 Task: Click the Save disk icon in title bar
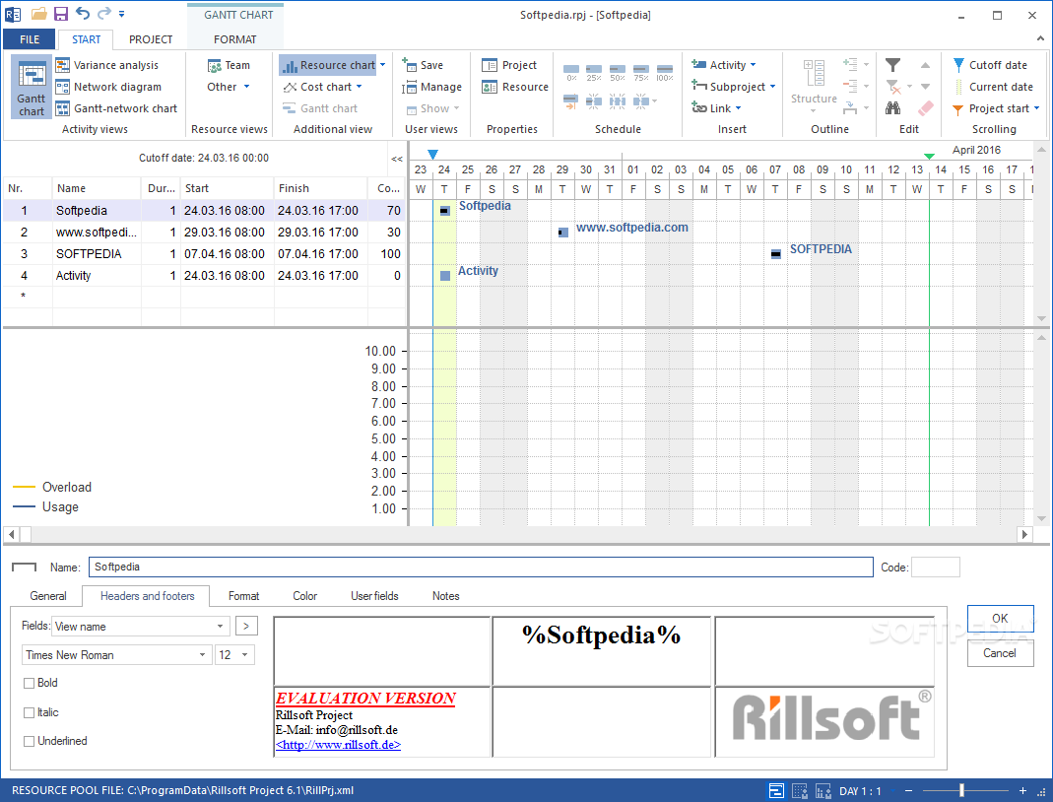point(60,14)
